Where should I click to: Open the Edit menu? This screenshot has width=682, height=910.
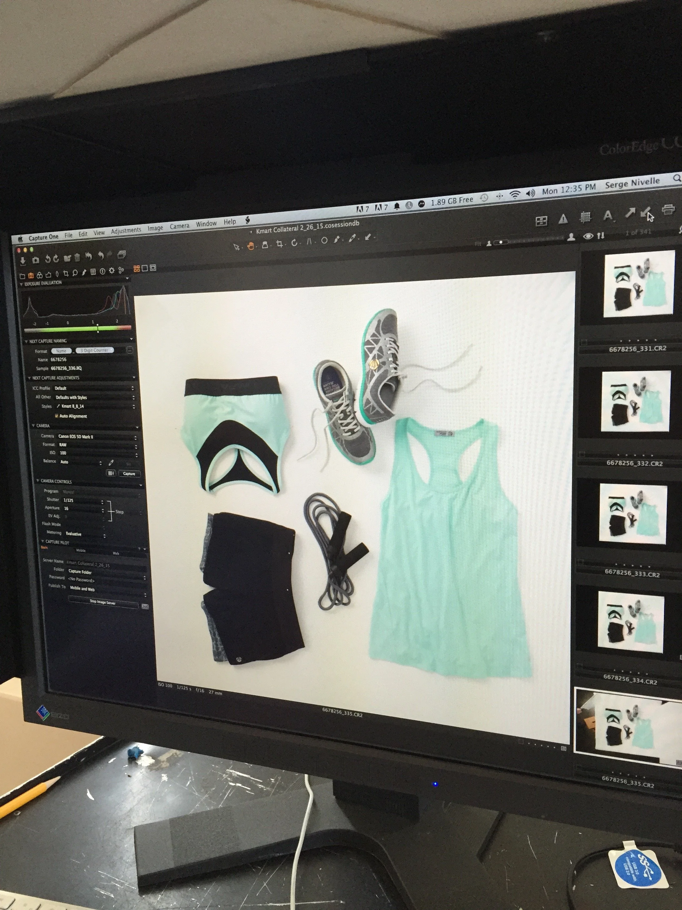83,234
